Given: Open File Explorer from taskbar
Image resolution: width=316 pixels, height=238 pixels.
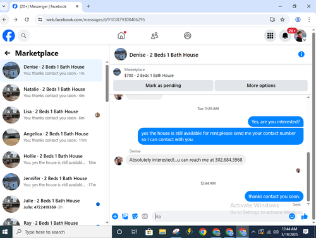Looking at the screenshot, I should pos(162,232).
